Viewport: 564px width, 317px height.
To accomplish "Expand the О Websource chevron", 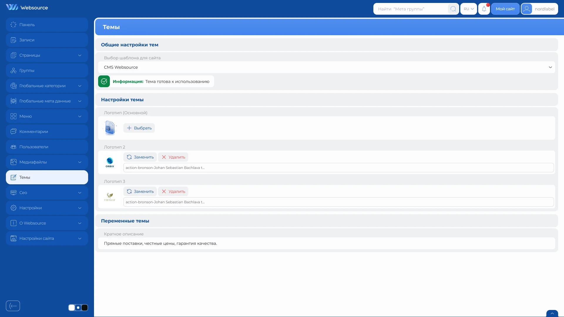I will [x=80, y=223].
